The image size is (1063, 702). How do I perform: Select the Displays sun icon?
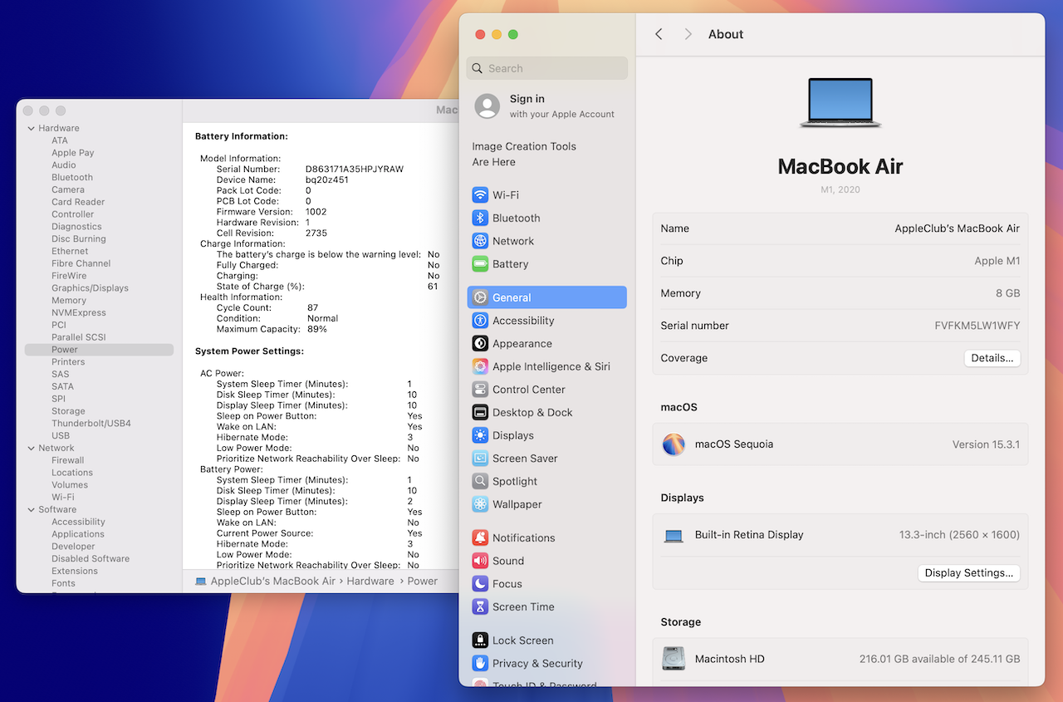point(480,435)
